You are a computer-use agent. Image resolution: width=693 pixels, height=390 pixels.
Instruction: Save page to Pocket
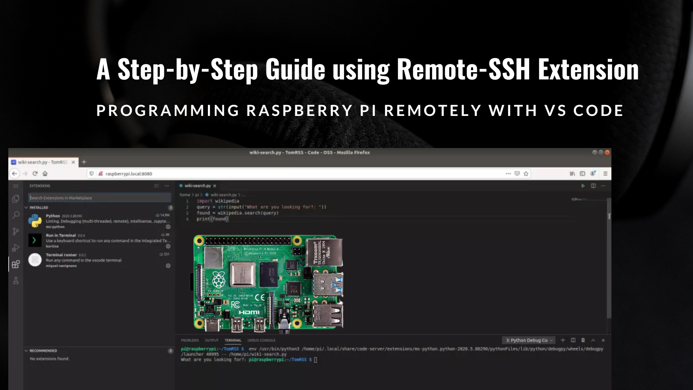tap(517, 173)
